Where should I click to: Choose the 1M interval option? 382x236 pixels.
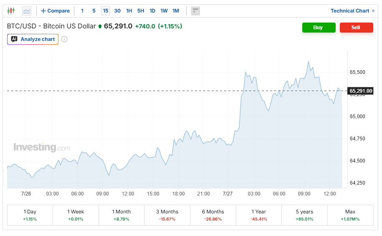click(x=176, y=11)
